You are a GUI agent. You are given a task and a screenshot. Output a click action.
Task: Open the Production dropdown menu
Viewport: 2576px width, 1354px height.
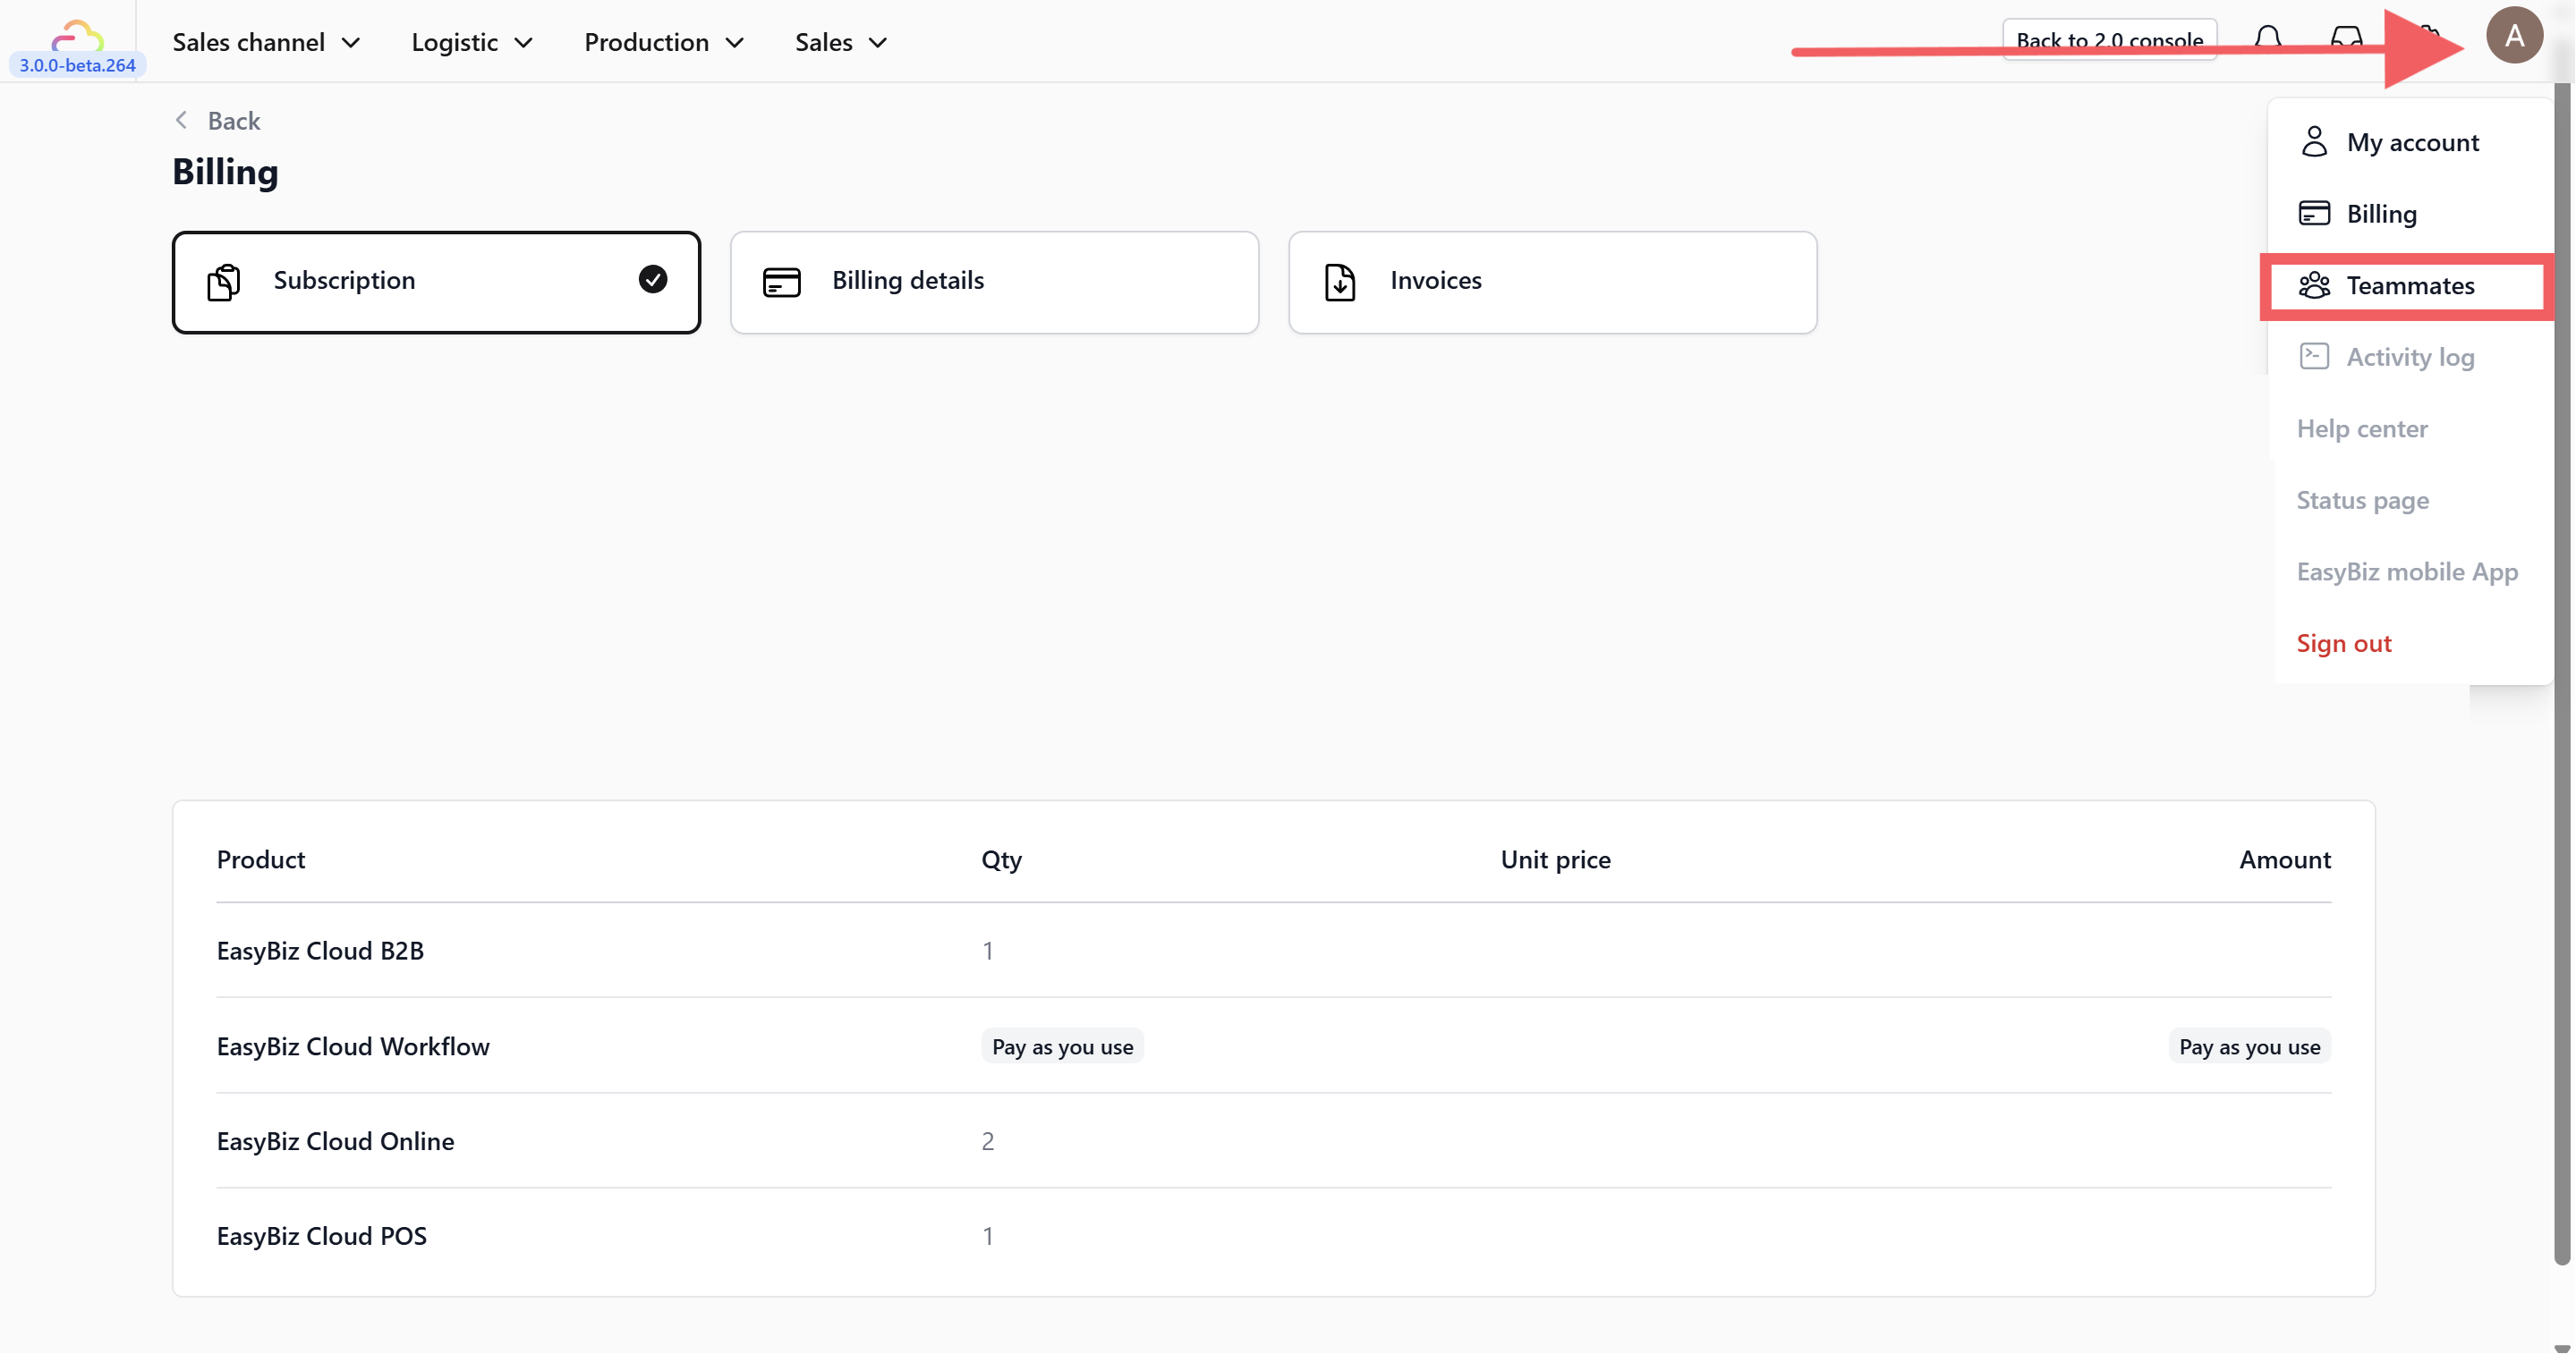point(663,42)
